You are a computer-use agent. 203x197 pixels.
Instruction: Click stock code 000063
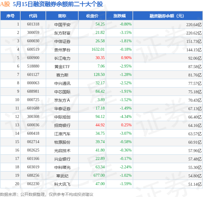(33, 83)
